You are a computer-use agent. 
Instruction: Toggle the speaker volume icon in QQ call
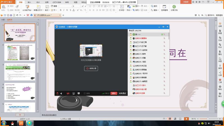point(61,93)
